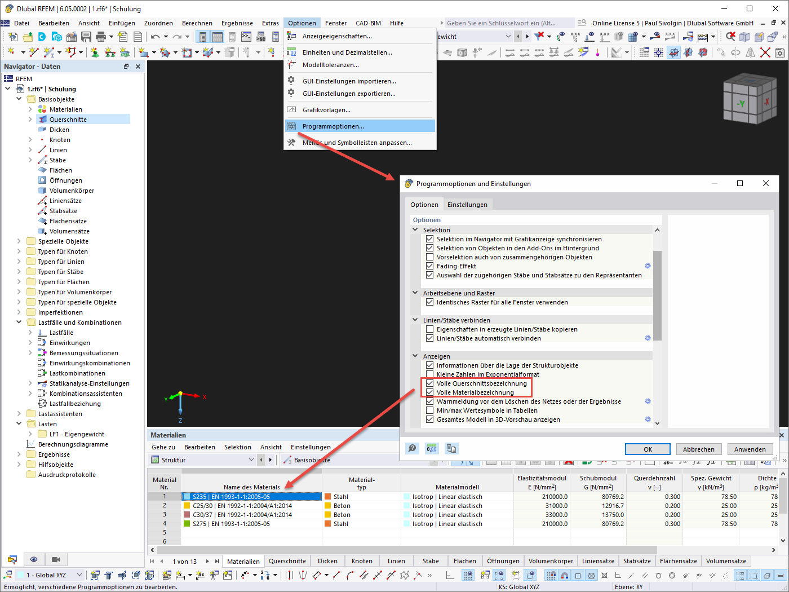Click the gear icon next to Fading-Effekt
Viewport: 789px width, 592px height.
click(x=648, y=266)
